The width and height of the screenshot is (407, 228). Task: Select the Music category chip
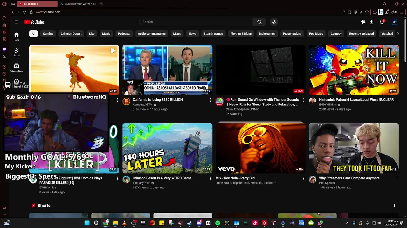click(106, 34)
